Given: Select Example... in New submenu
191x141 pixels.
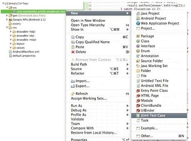Looking at the screenshot, I should [149, 128].
